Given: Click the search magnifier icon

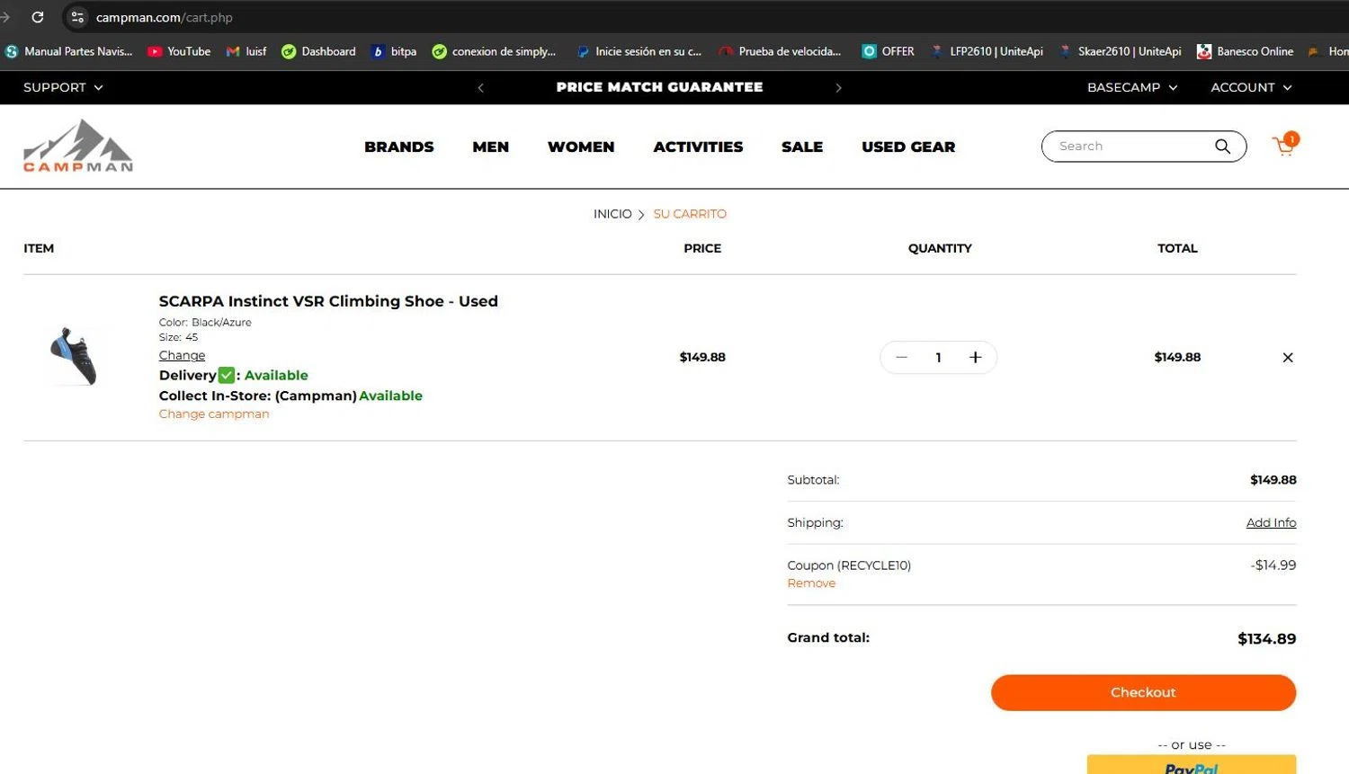Looking at the screenshot, I should (1222, 147).
